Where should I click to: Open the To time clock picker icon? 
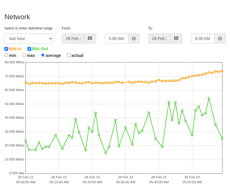tap(220, 39)
